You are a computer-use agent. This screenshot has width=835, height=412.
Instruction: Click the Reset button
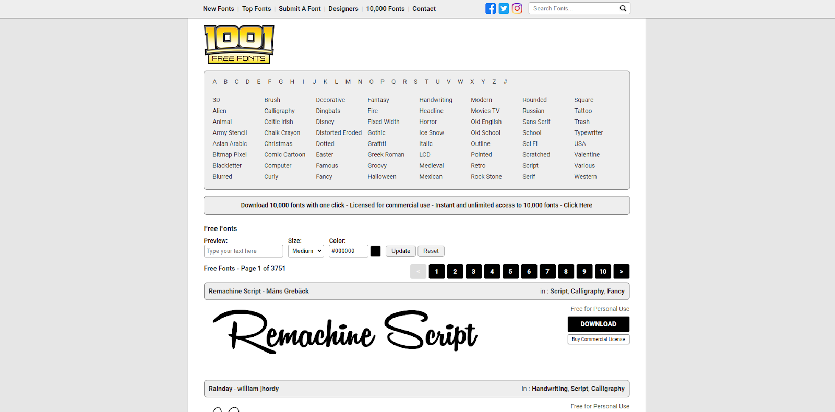point(431,251)
